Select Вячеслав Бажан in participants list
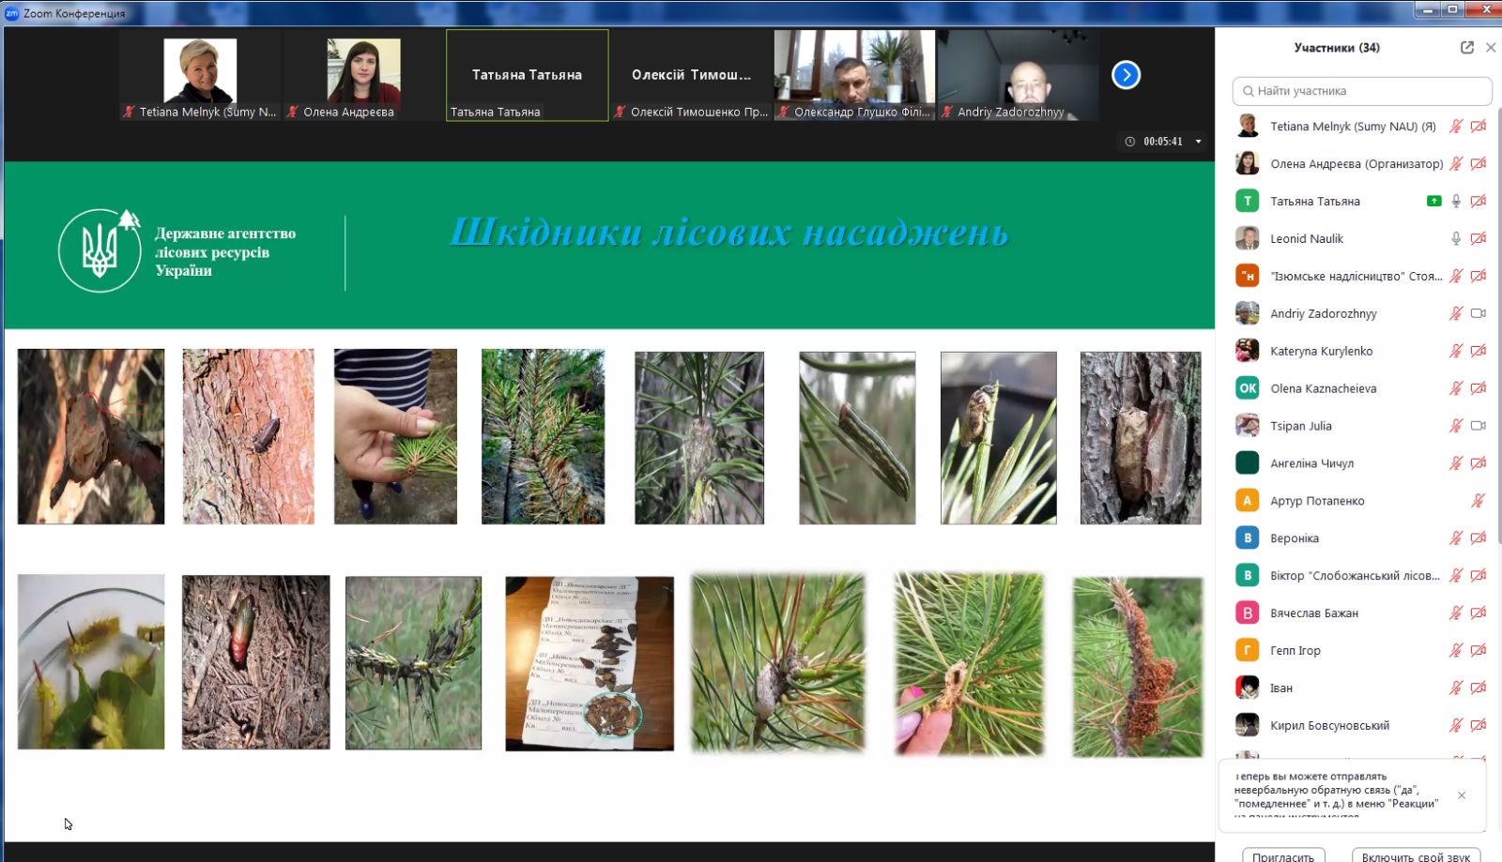The image size is (1502, 862). coord(1314,613)
